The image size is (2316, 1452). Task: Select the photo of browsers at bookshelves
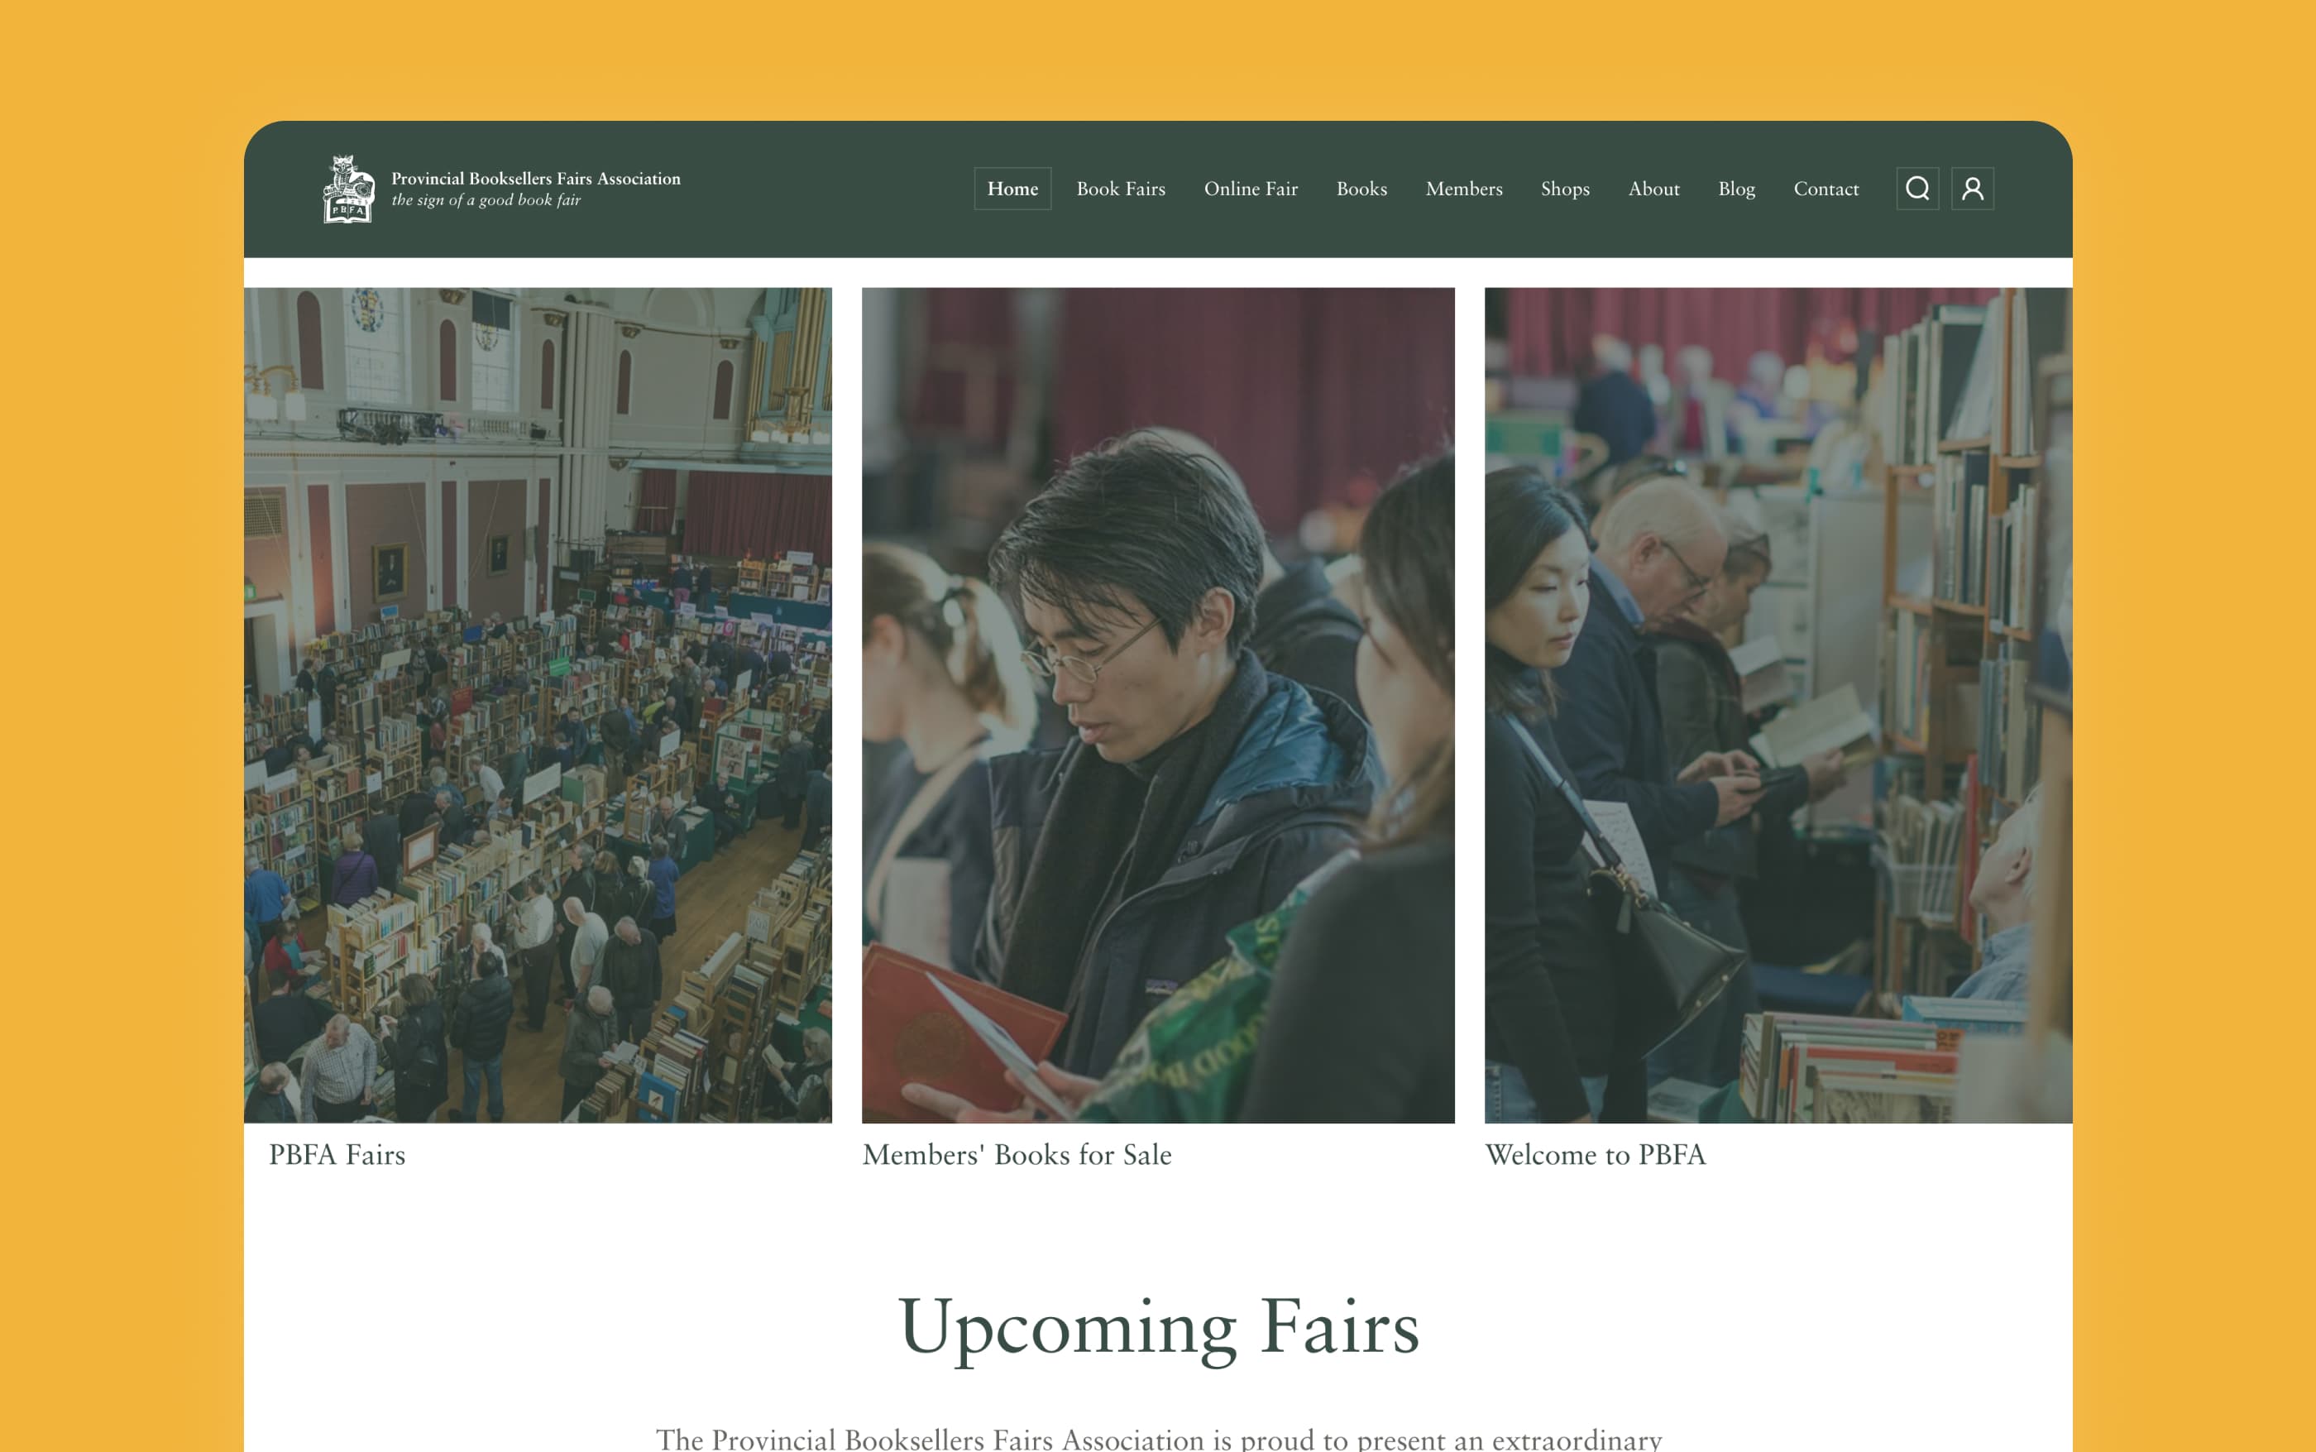tap(1778, 705)
